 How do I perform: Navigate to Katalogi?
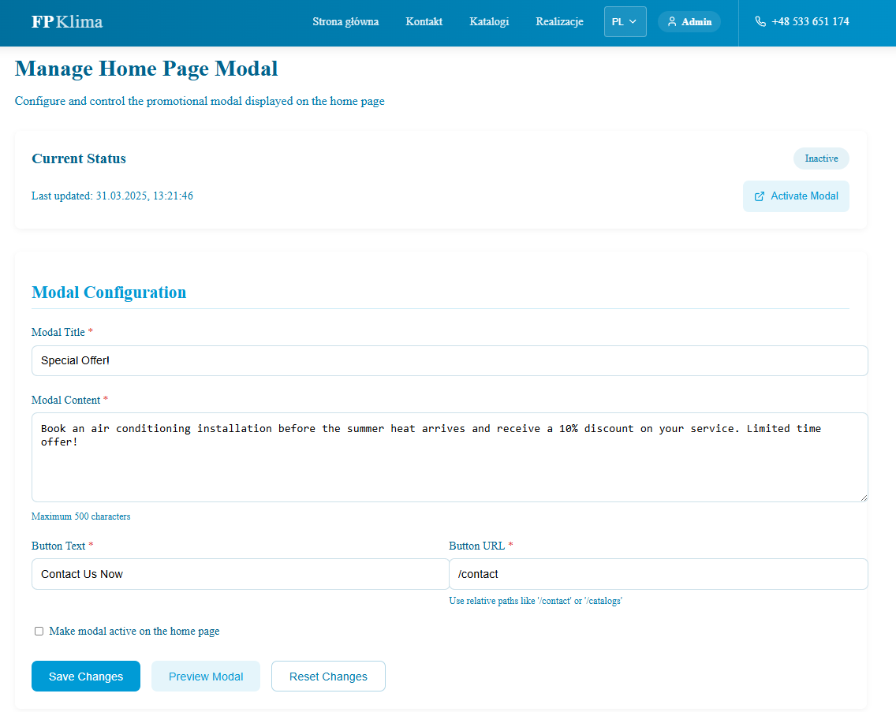[x=489, y=21]
